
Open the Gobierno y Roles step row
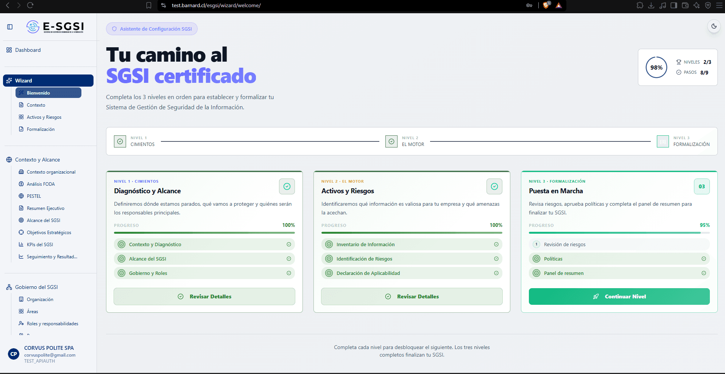(x=204, y=273)
